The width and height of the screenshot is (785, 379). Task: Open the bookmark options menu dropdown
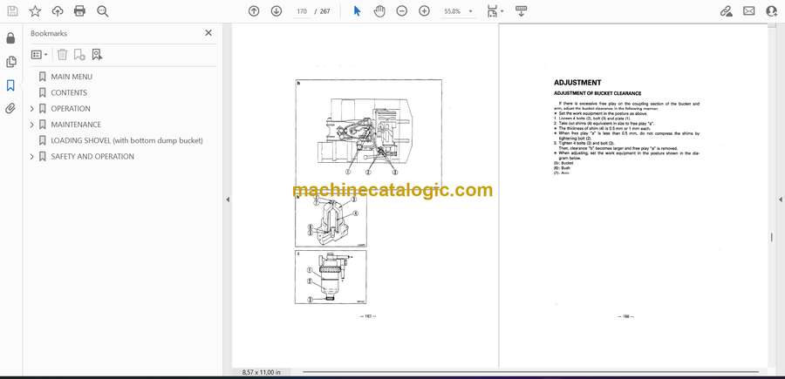click(39, 55)
